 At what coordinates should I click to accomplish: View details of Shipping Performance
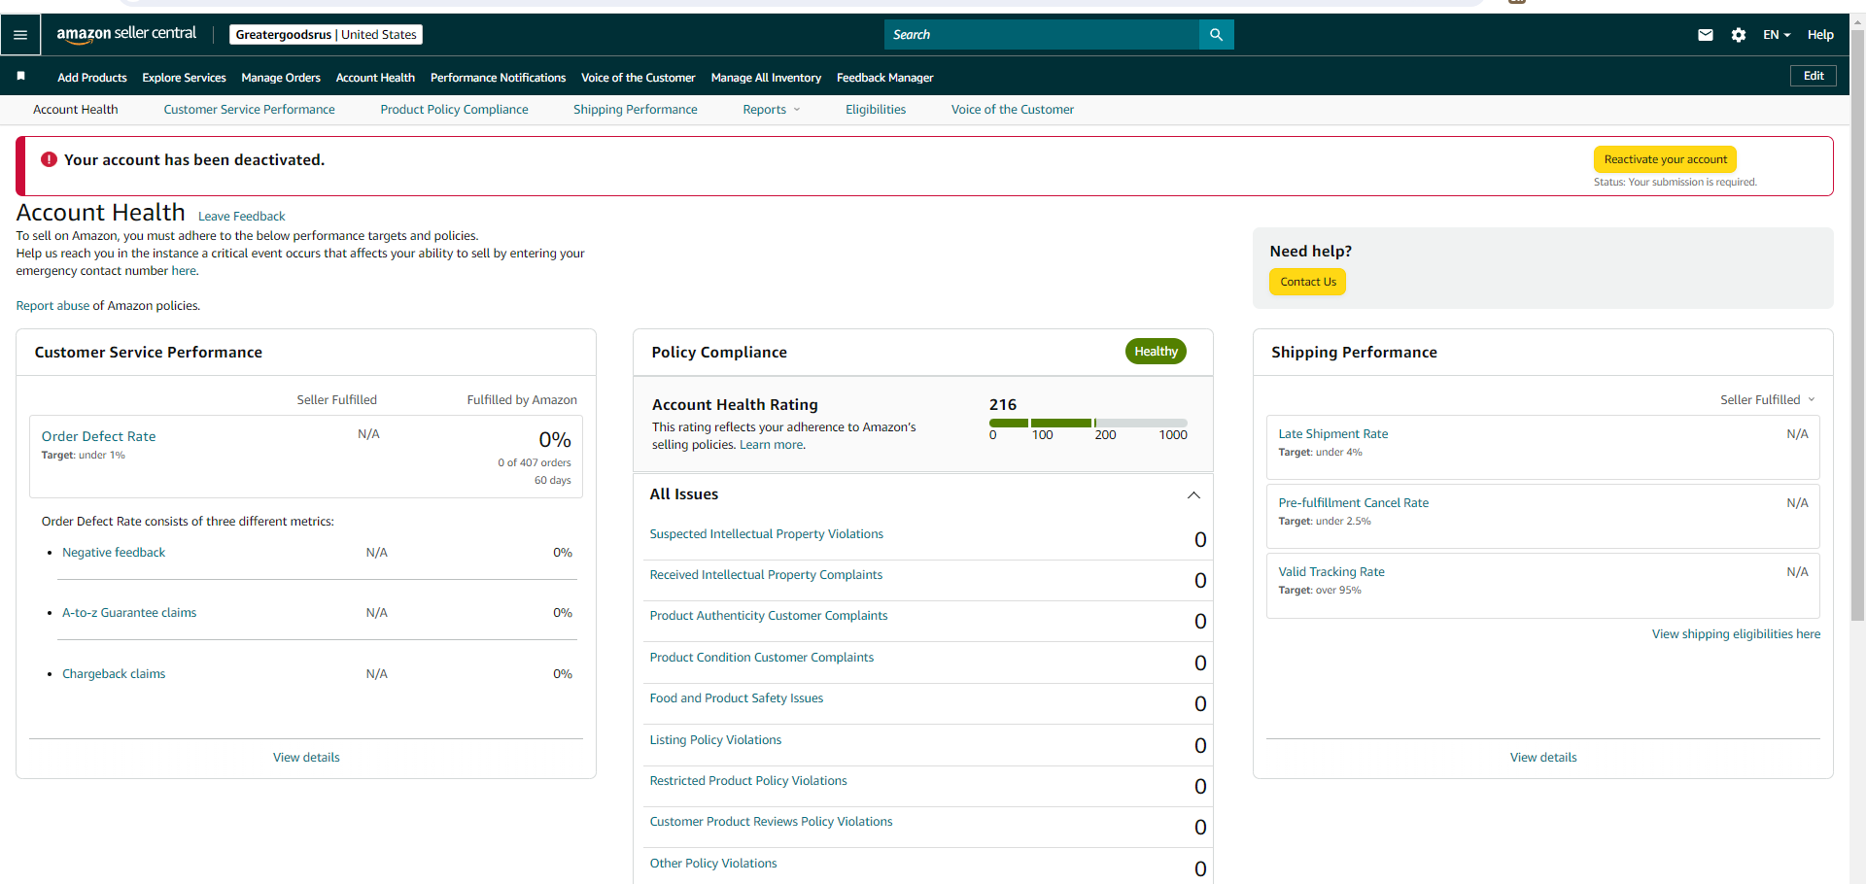1543,758
